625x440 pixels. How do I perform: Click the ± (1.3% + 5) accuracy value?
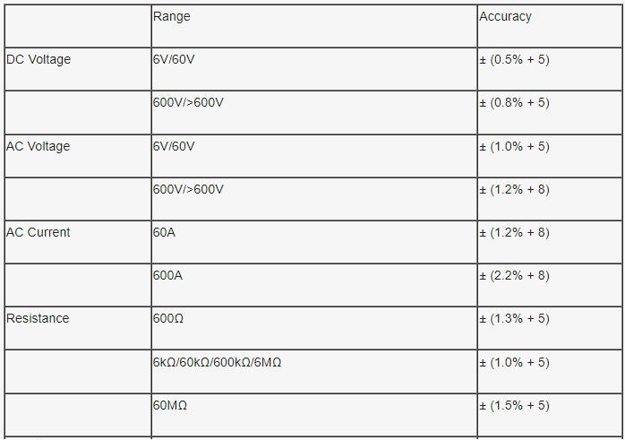(x=514, y=318)
